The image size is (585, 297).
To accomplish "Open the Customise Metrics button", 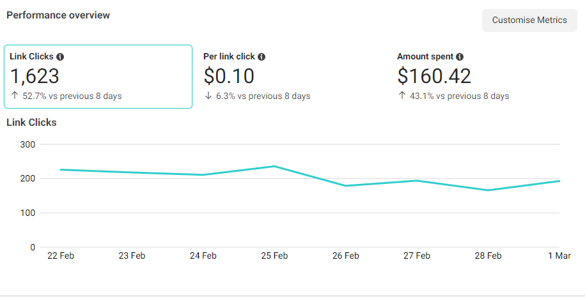I will 529,20.
